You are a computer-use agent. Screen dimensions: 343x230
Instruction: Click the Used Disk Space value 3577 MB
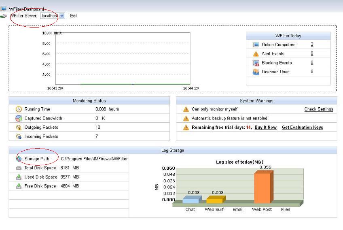point(70,177)
